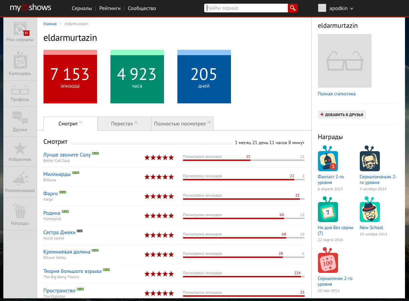
Task: Open the Сестра Джеки show link
Action: click(x=60, y=232)
